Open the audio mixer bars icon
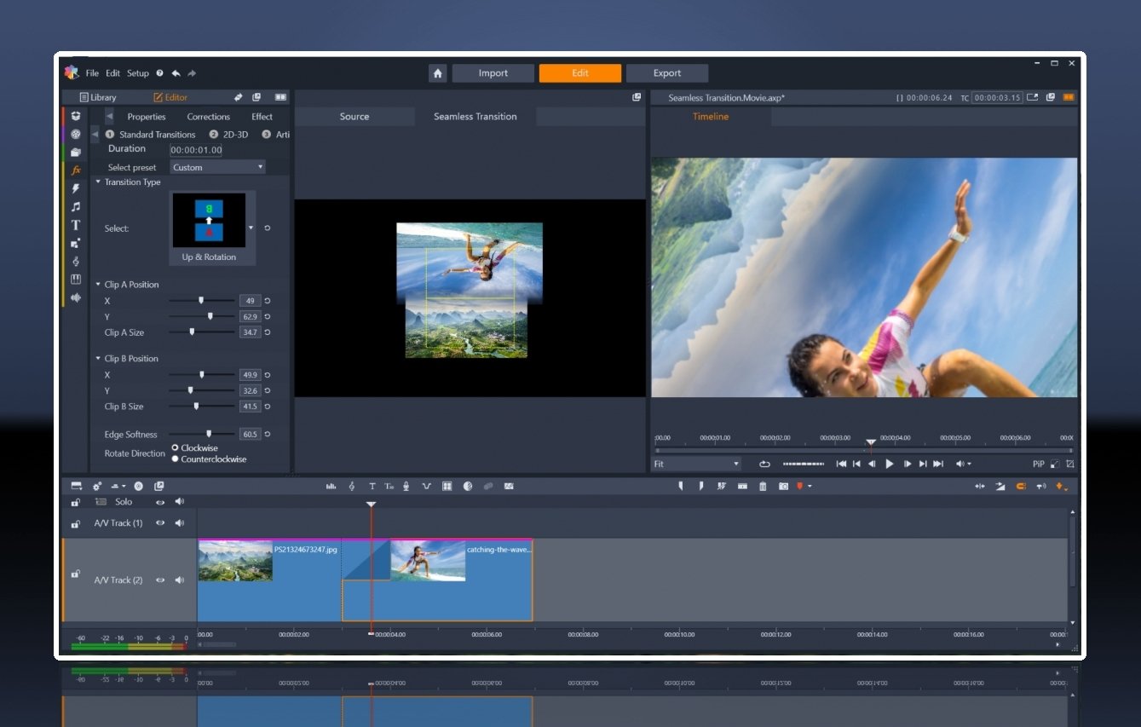This screenshot has width=1141, height=727. click(x=331, y=487)
